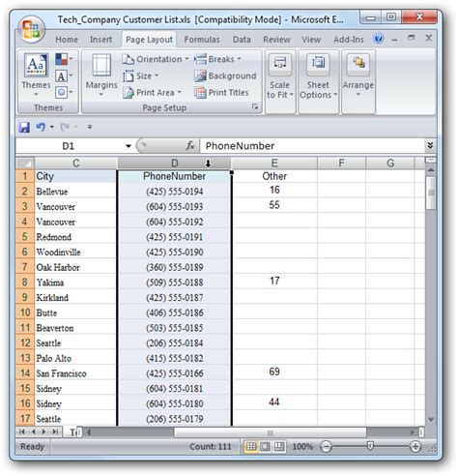Switch to the Data ribbon tab
This screenshot has width=458, height=476.
pos(242,40)
